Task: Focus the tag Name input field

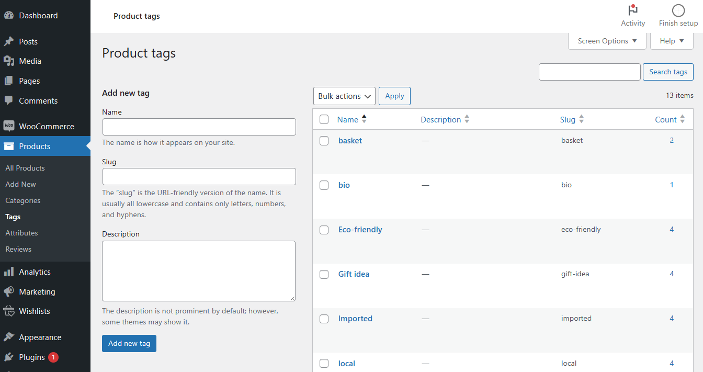Action: click(x=199, y=127)
